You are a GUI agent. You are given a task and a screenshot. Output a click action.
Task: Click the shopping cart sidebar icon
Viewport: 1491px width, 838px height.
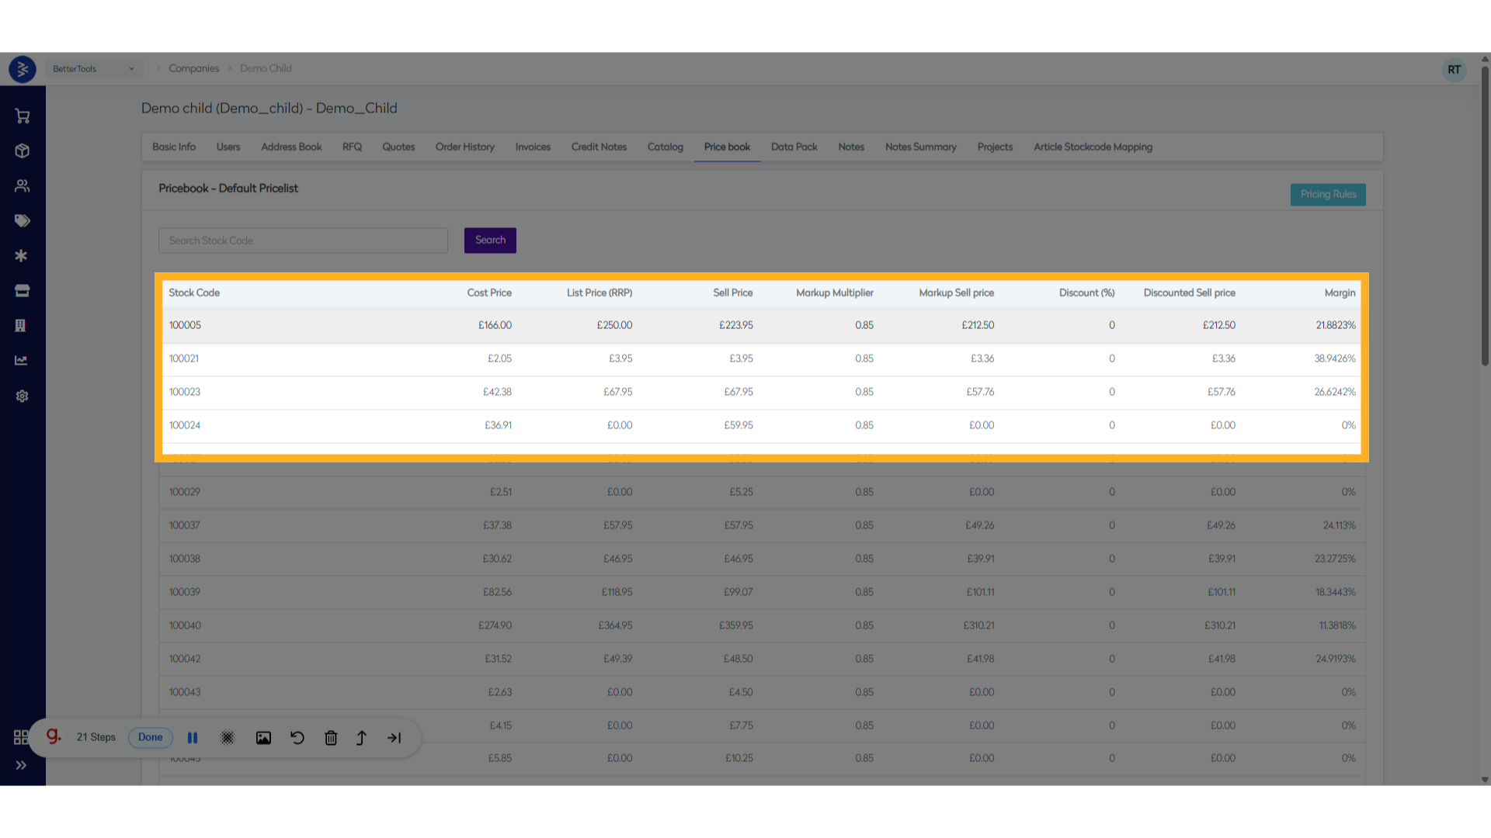pyautogui.click(x=22, y=116)
